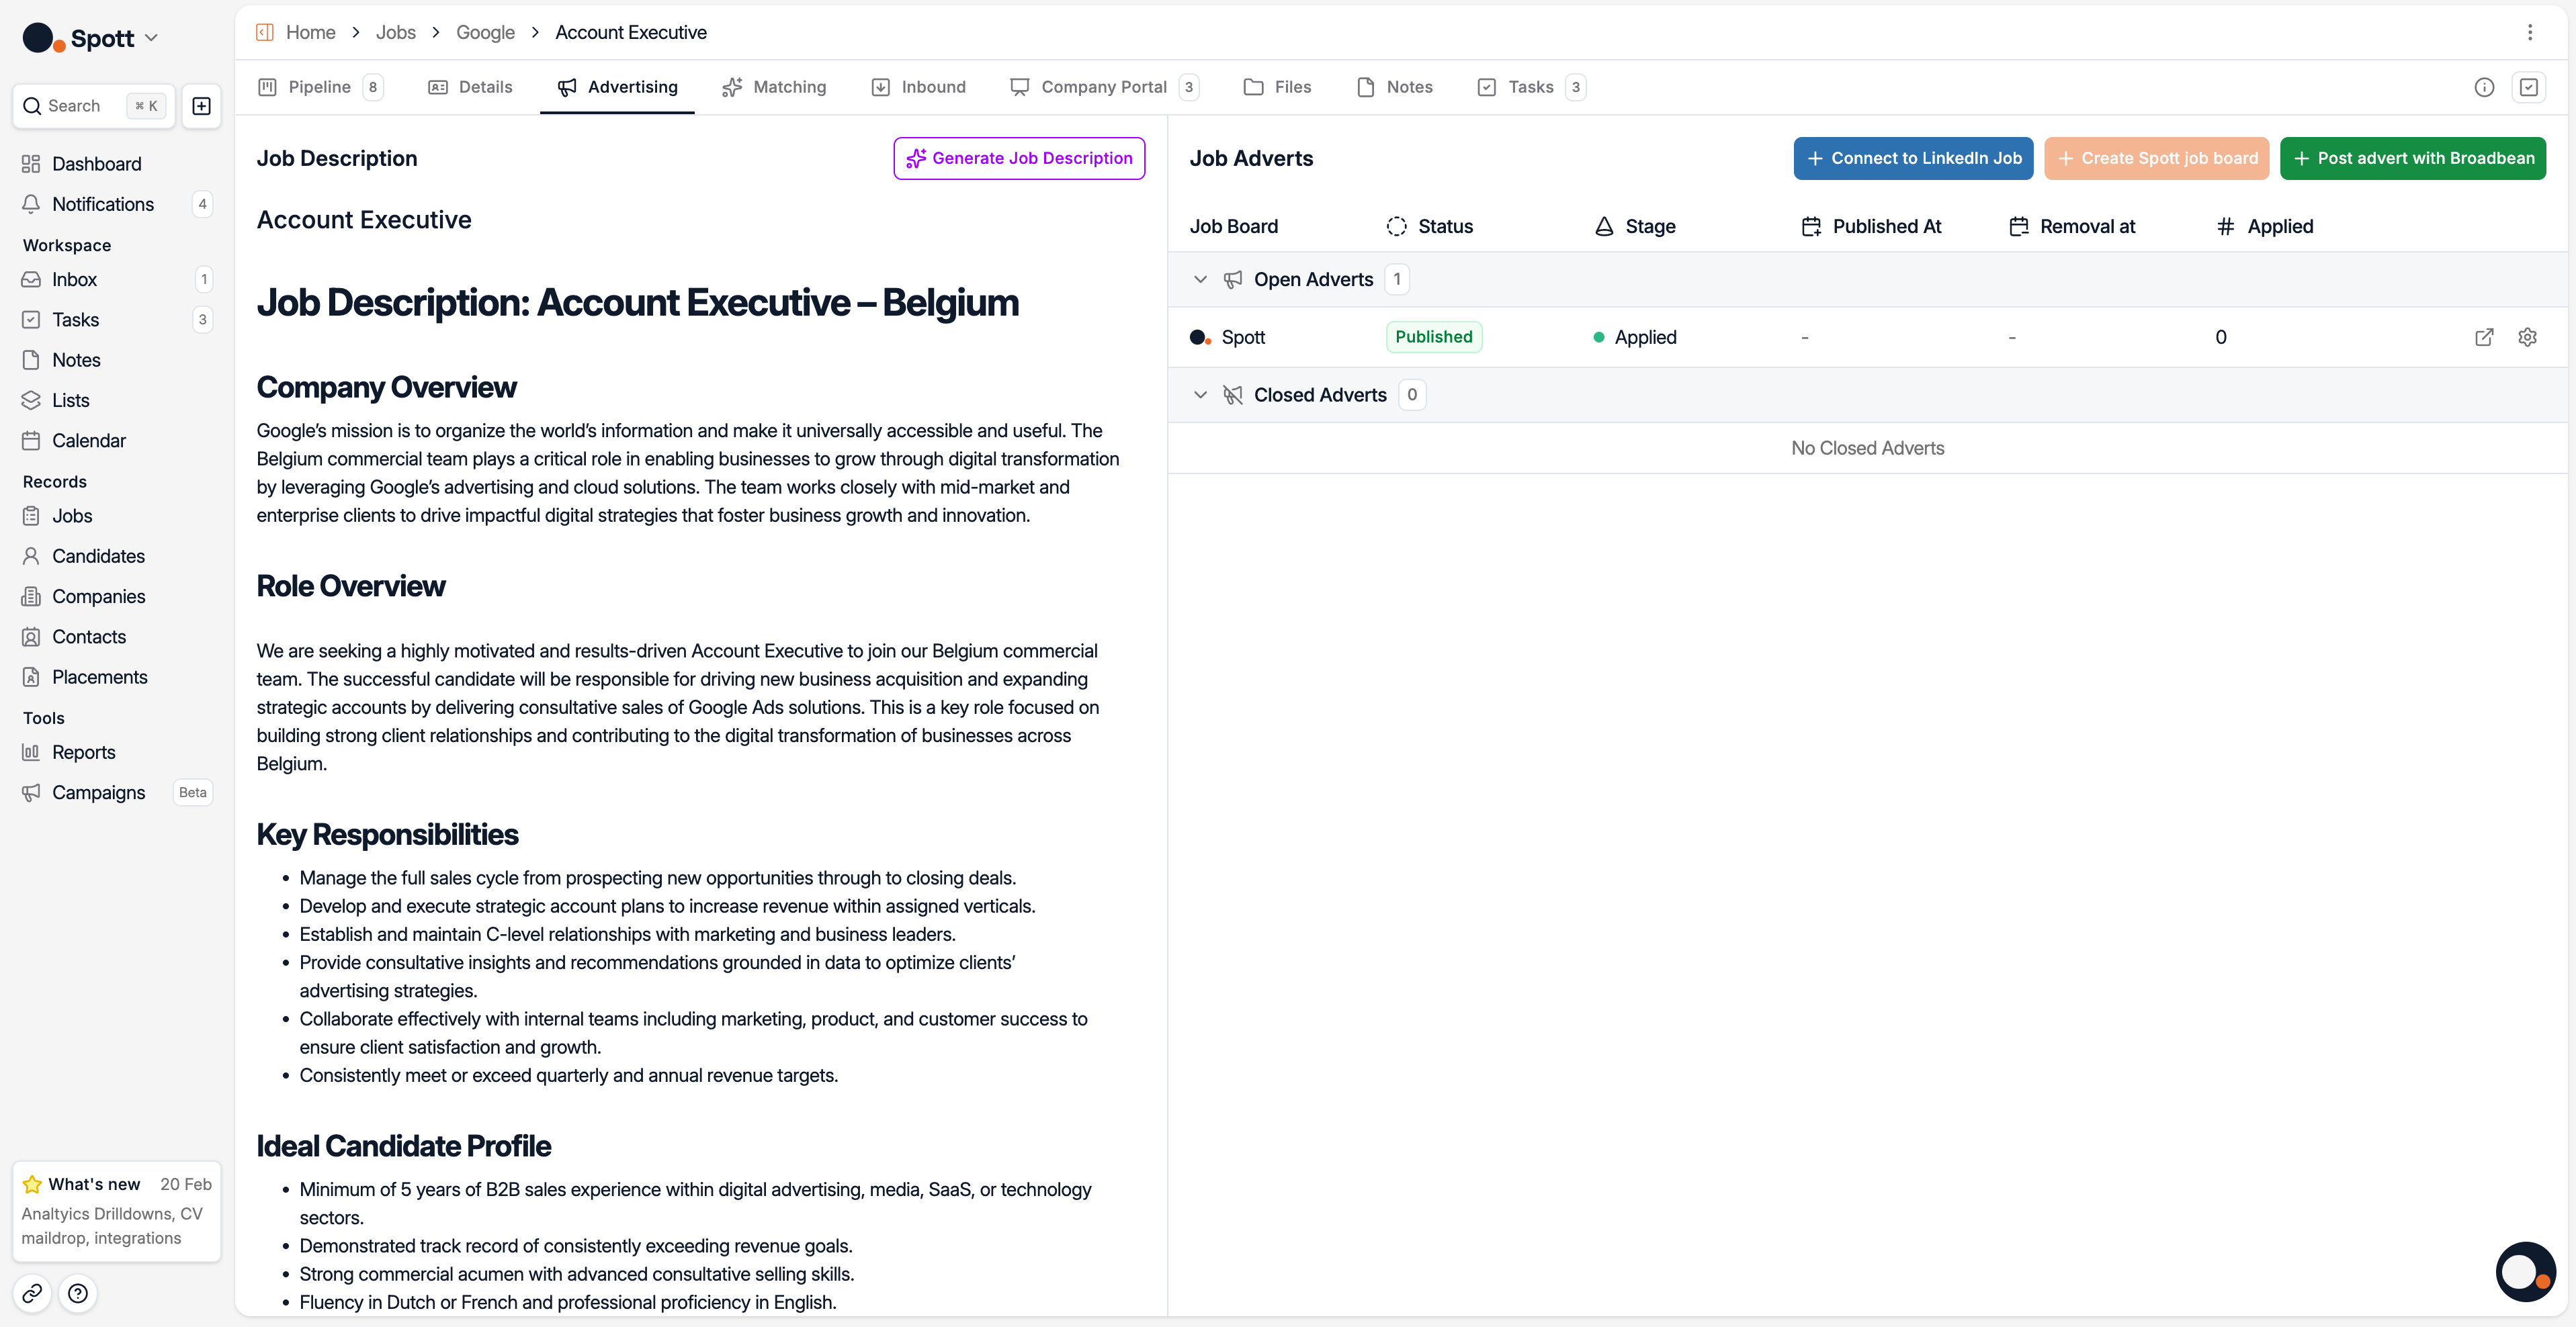The height and width of the screenshot is (1327, 2576).
Task: Open Campaigns beta in the sidebar
Action: 117,792
